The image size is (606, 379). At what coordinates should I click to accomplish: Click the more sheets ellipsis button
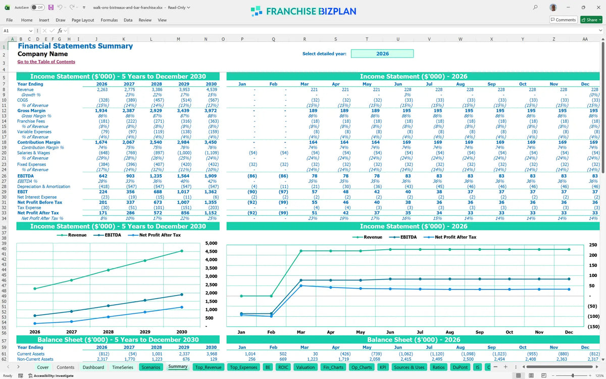496,367
